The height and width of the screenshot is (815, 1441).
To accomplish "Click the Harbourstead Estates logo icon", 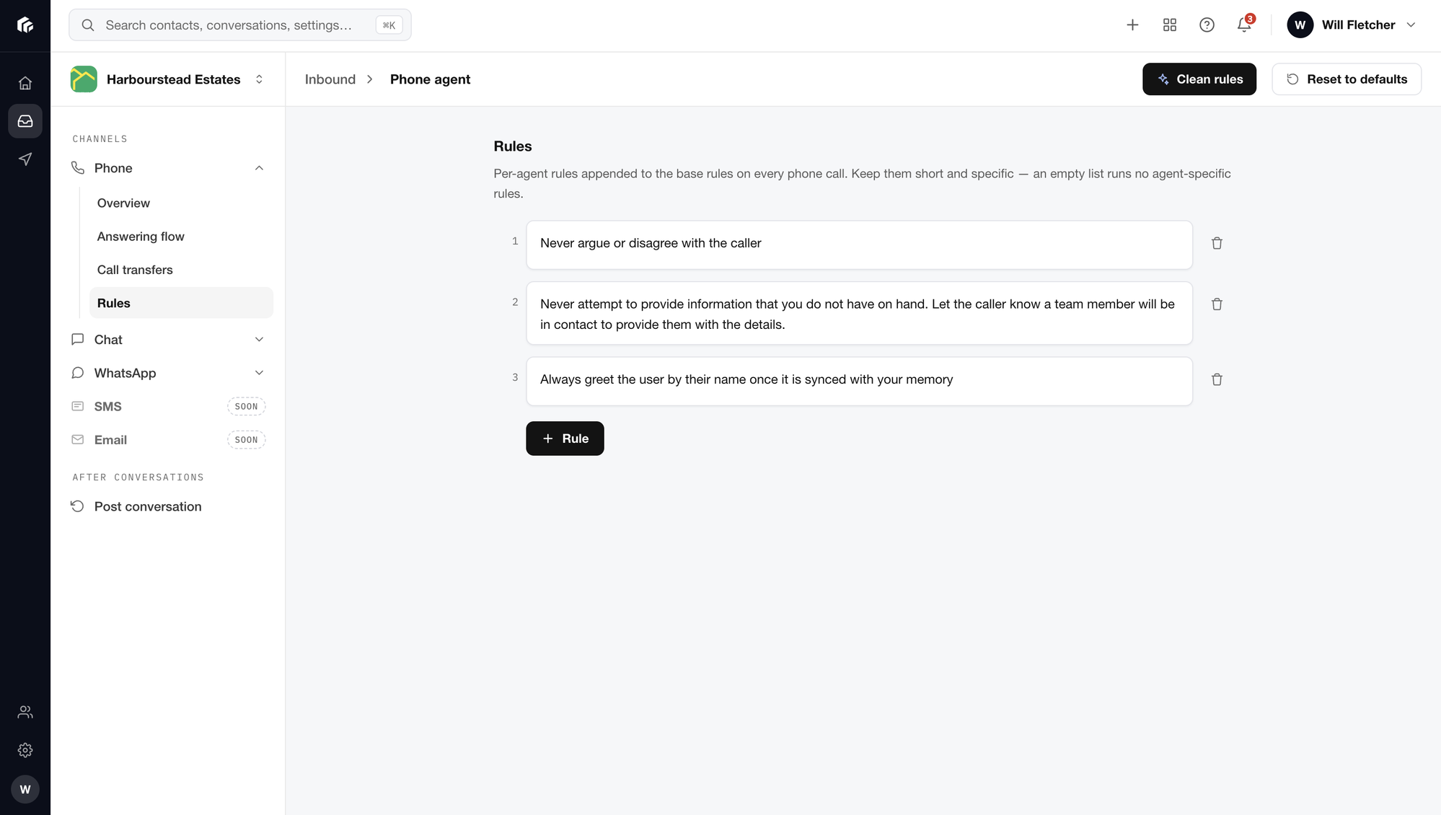I will [84, 79].
